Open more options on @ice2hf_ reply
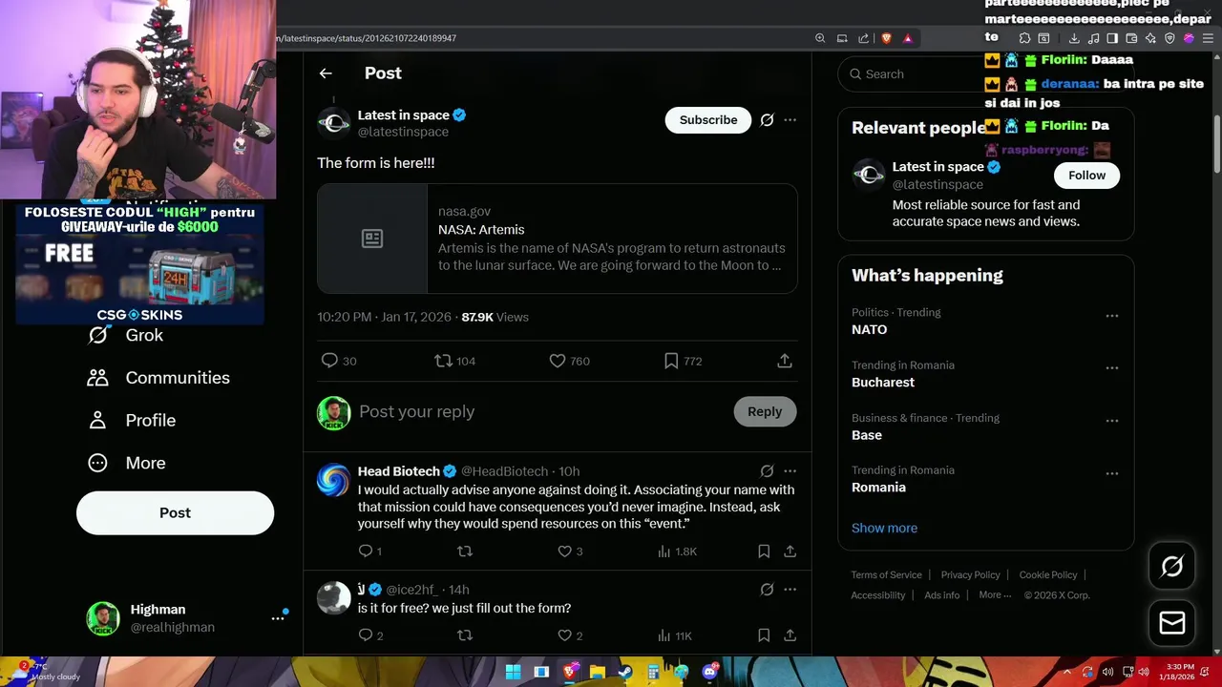Screen dimensions: 1222x687 pos(790,590)
